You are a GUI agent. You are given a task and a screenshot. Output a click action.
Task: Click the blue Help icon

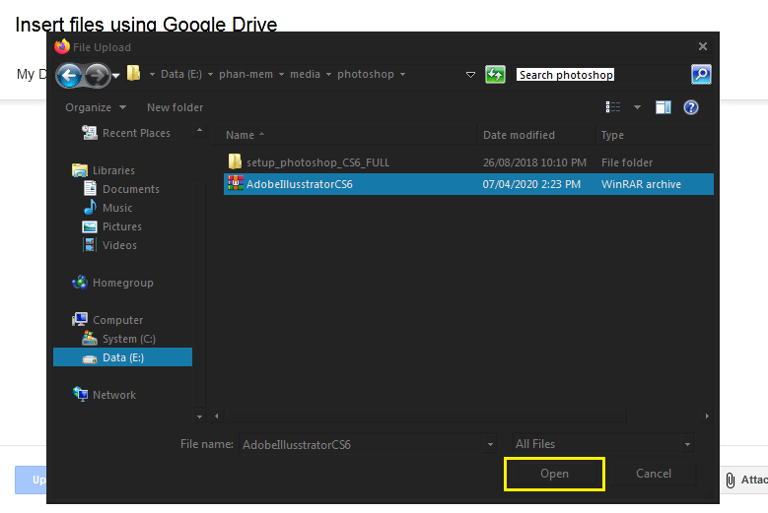click(691, 107)
